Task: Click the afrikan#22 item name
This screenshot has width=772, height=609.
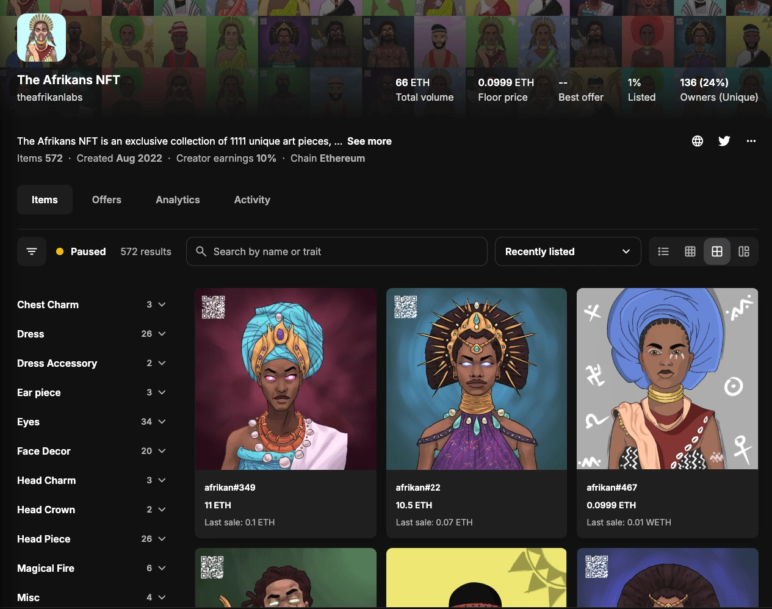Action: (x=418, y=488)
